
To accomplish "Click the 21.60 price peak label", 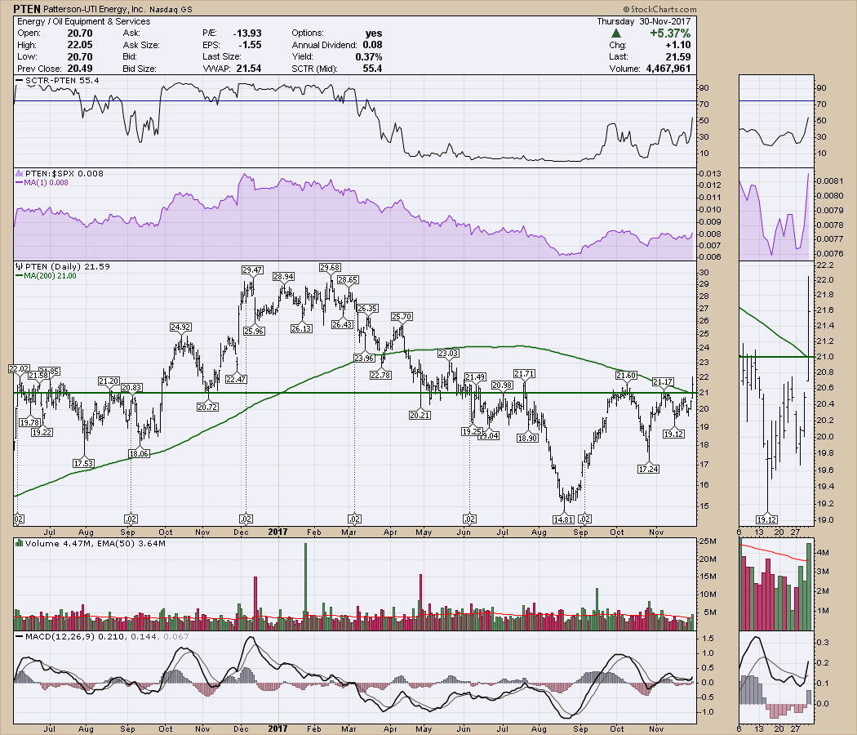I will [x=626, y=375].
